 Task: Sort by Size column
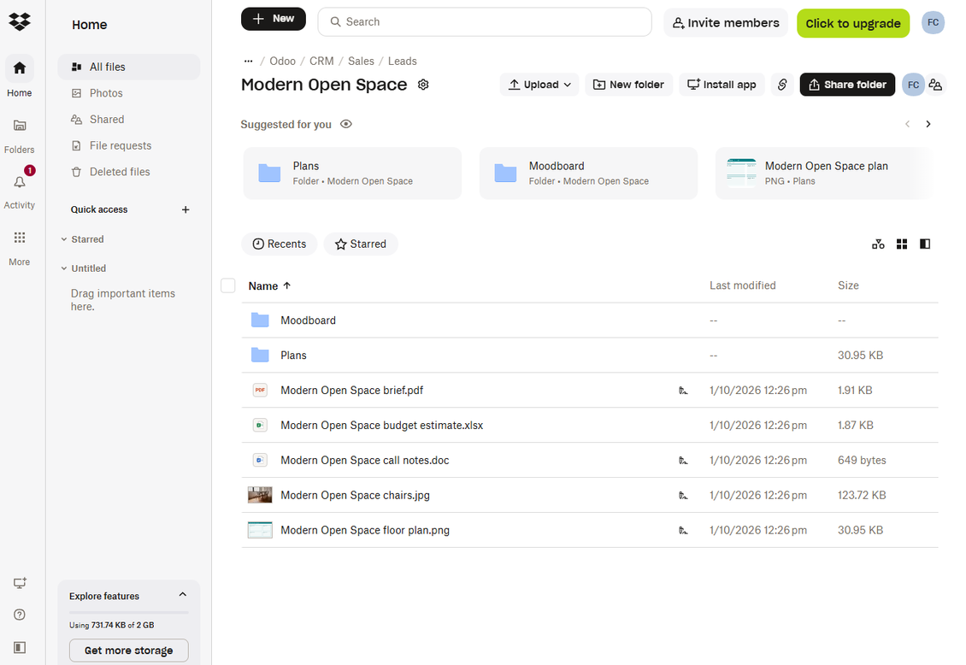(x=848, y=285)
